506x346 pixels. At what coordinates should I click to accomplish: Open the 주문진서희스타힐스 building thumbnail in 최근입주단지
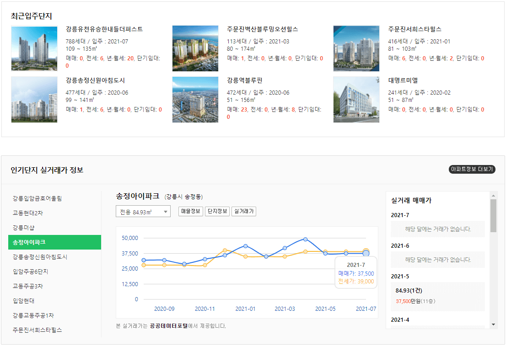tap(356, 48)
